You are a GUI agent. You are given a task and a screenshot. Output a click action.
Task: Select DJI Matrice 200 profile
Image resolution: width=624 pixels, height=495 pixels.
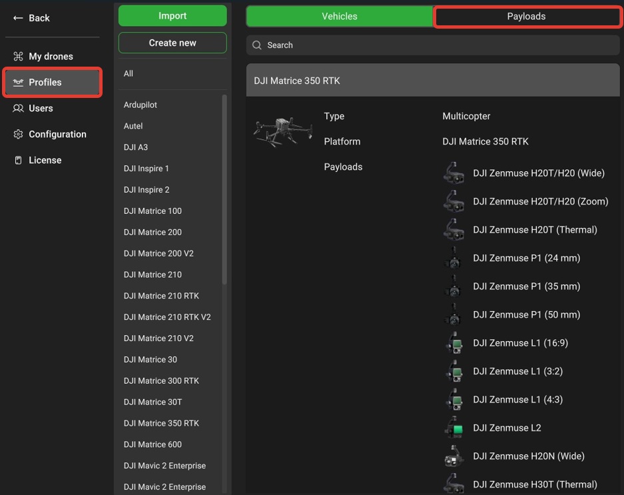[x=153, y=232]
